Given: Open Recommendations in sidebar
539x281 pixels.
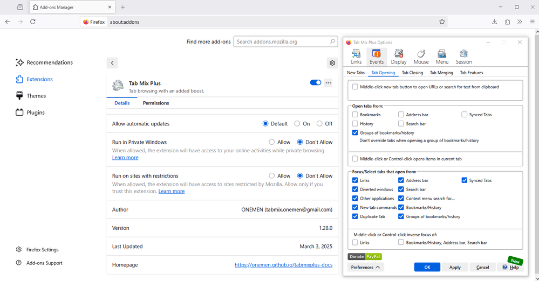Looking at the screenshot, I should pyautogui.click(x=44, y=62).
